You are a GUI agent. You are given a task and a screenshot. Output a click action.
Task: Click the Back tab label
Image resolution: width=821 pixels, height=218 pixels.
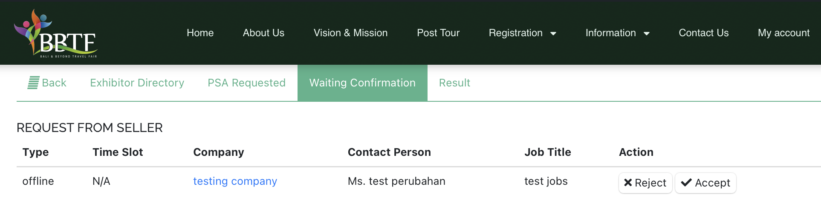pos(54,83)
